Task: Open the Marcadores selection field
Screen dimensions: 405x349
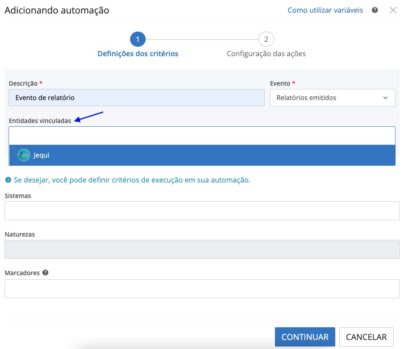Action: coord(202,288)
